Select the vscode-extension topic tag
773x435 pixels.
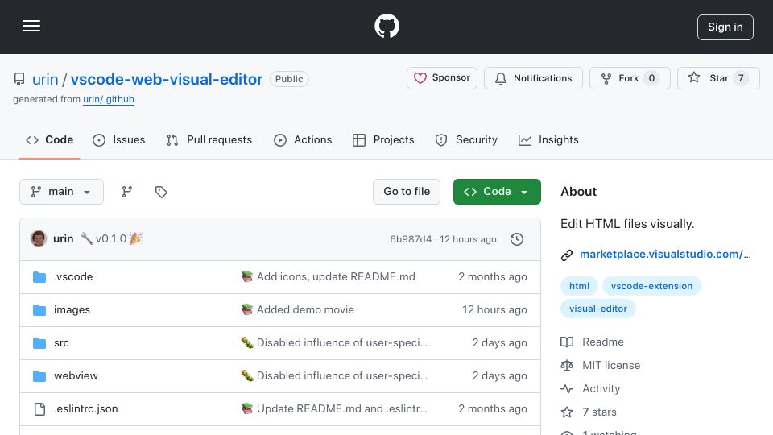[651, 286]
